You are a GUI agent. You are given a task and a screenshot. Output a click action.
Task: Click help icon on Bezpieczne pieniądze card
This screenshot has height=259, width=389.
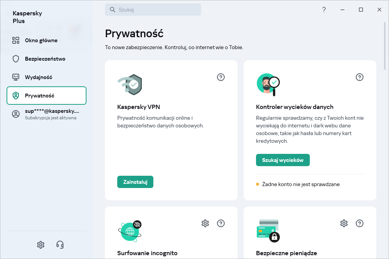[x=359, y=223]
